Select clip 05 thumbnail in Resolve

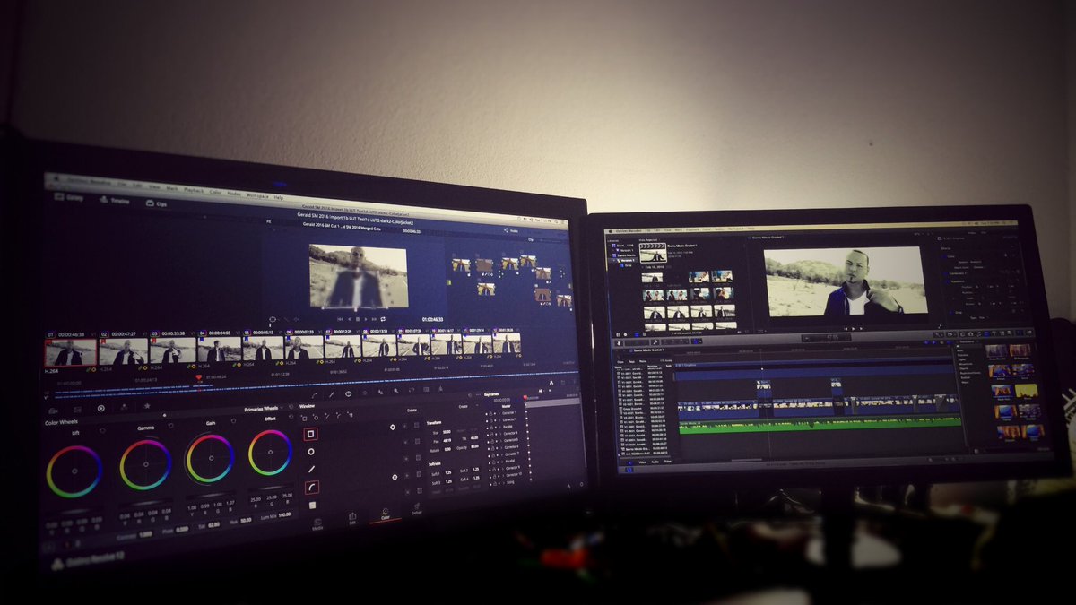[263, 349]
